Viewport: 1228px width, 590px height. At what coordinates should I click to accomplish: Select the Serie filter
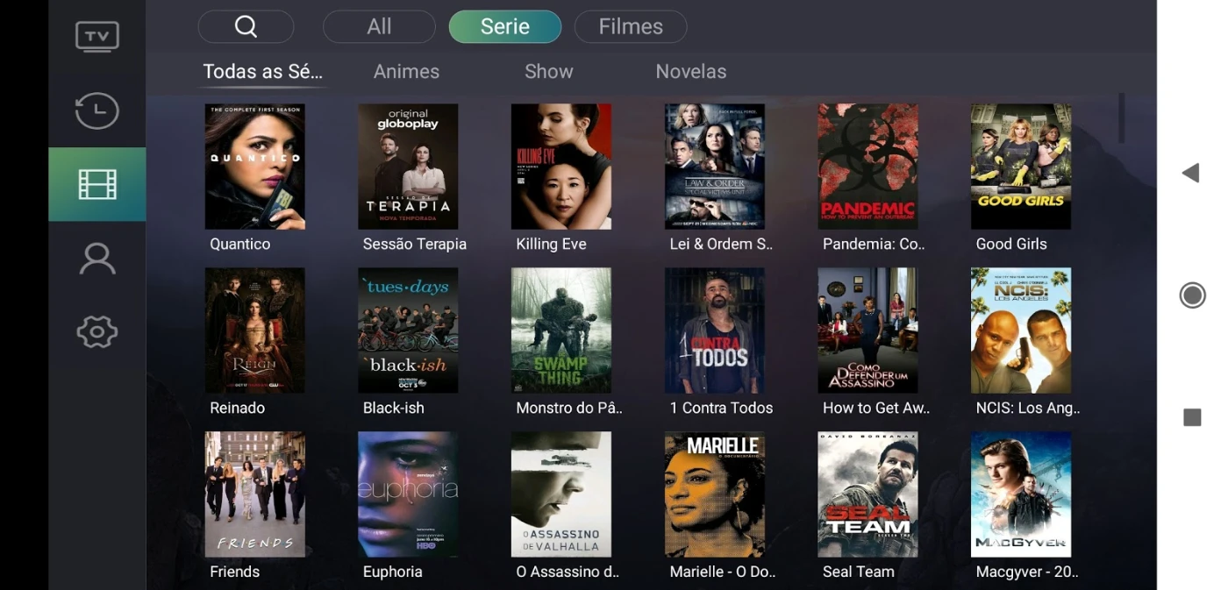pos(504,26)
